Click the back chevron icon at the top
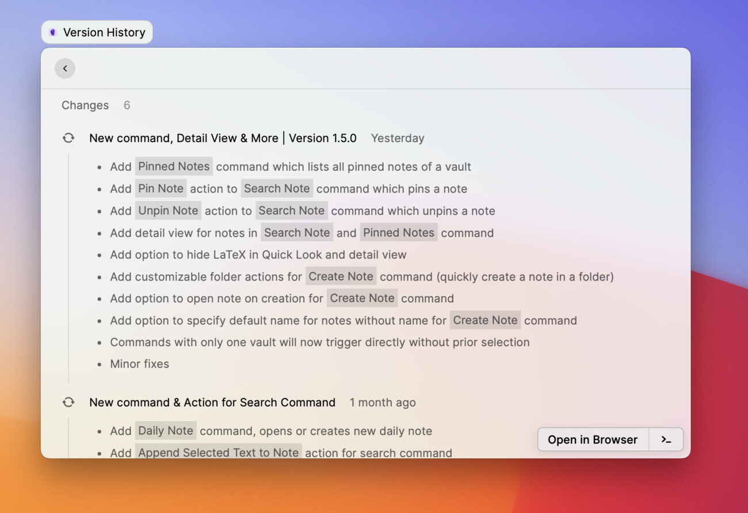This screenshot has width=748, height=513. [x=65, y=68]
